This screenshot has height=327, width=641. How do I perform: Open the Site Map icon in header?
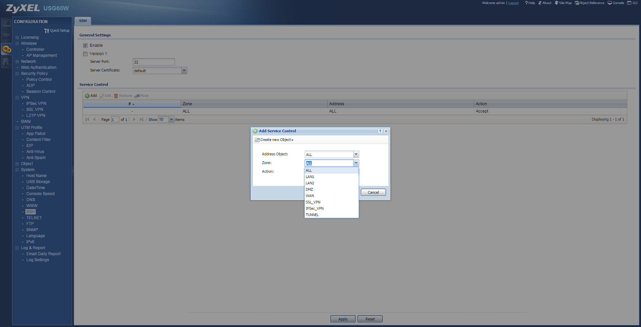point(557,3)
